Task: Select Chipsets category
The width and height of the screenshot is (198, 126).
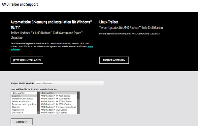Action: 24,107
